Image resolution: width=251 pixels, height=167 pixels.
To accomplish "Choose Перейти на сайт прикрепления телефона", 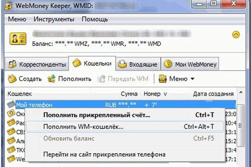I will (125, 155).
